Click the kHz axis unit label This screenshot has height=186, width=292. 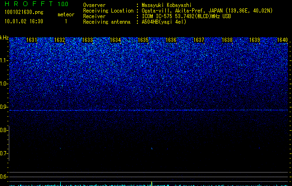[4, 38]
